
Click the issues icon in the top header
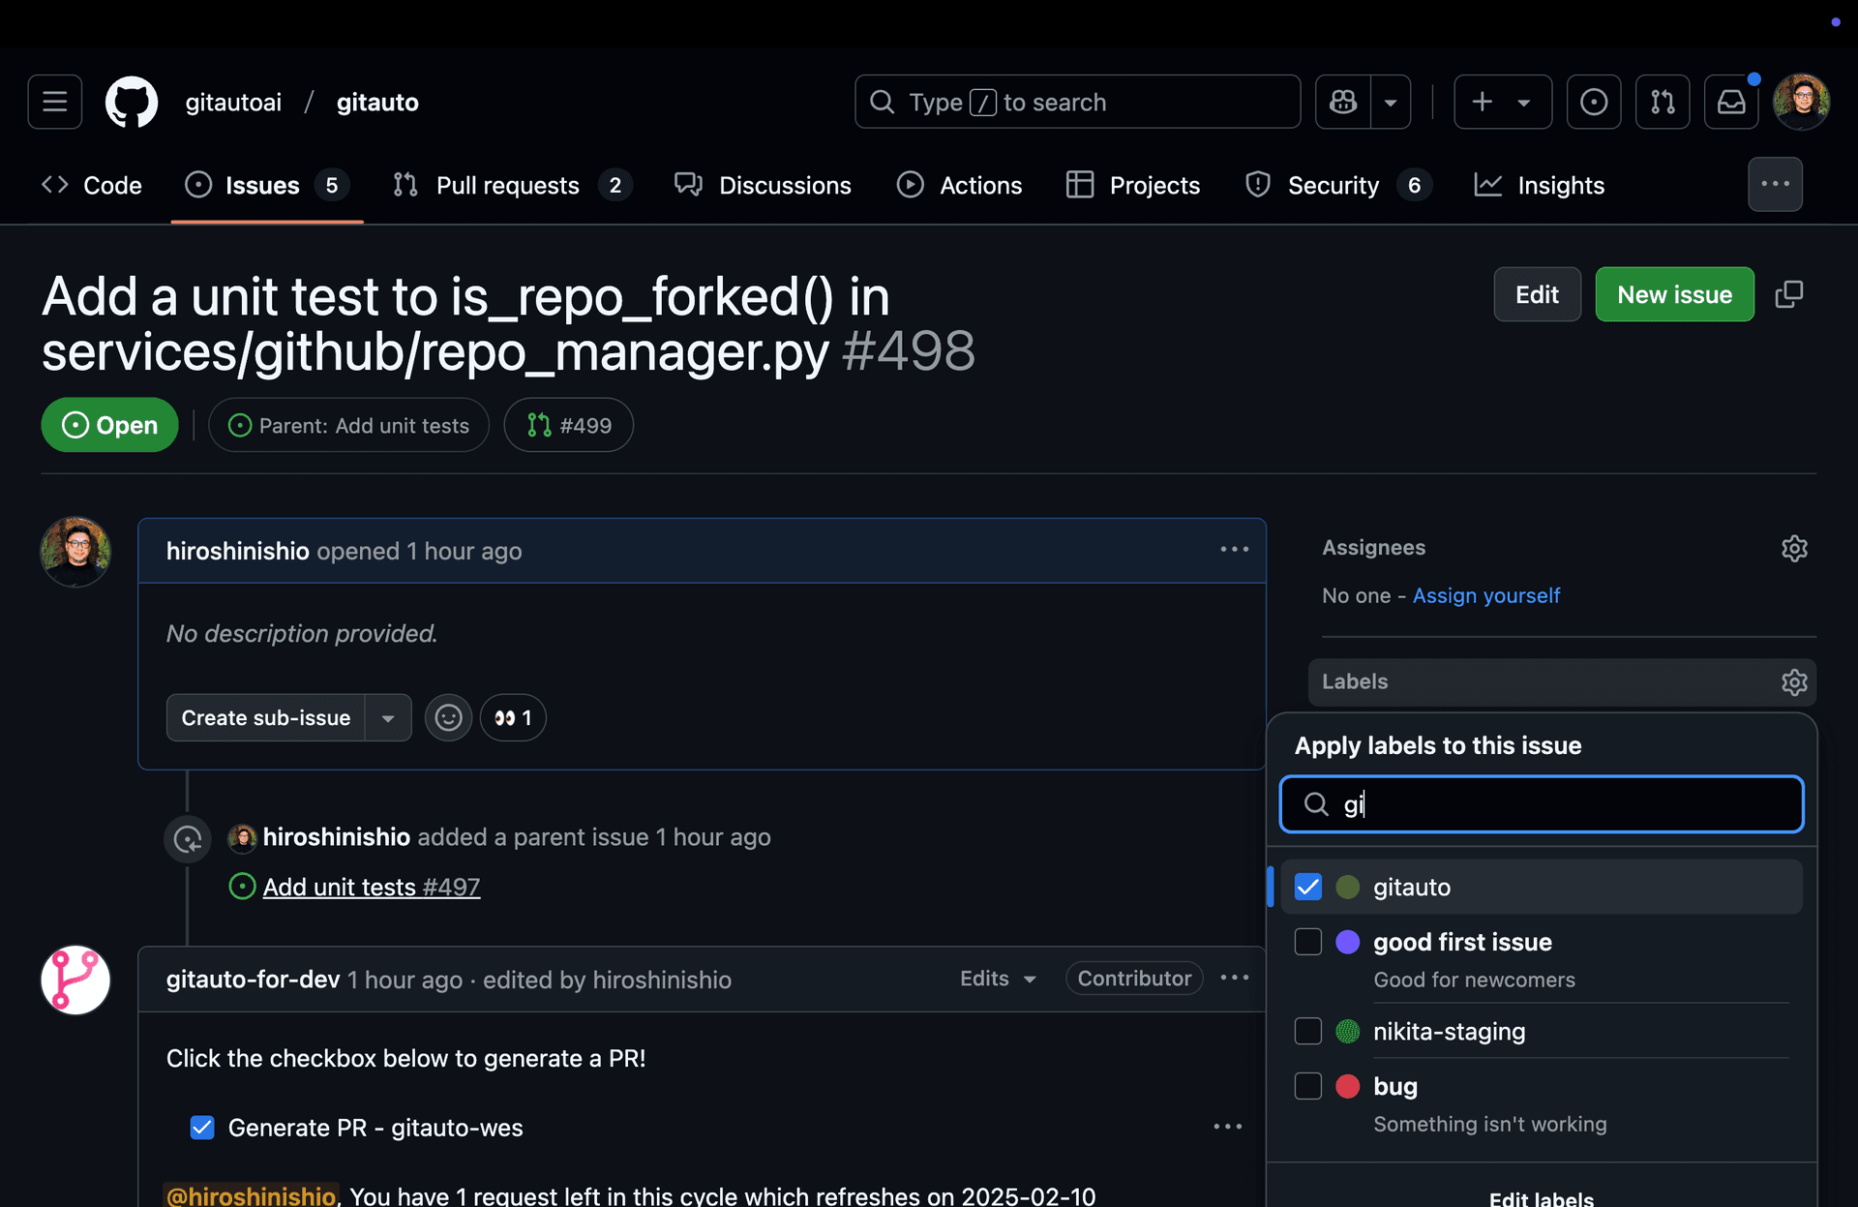click(x=1593, y=102)
